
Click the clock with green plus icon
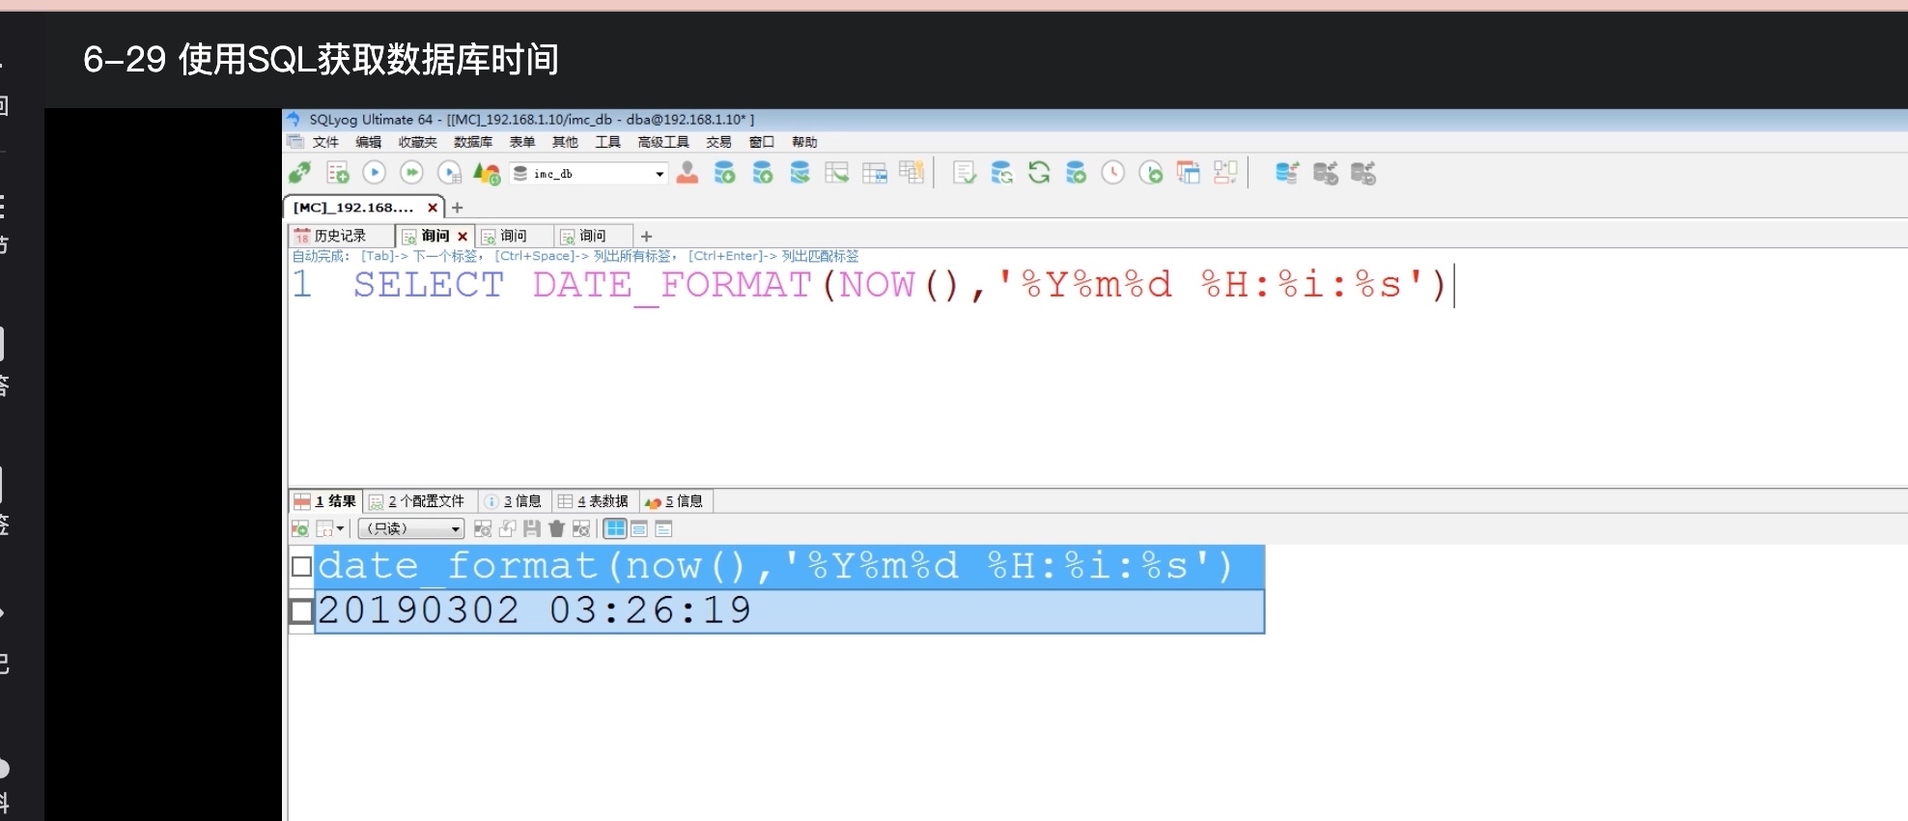pos(1151,173)
